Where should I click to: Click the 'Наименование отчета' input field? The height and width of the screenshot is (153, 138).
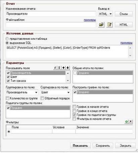[51, 14]
